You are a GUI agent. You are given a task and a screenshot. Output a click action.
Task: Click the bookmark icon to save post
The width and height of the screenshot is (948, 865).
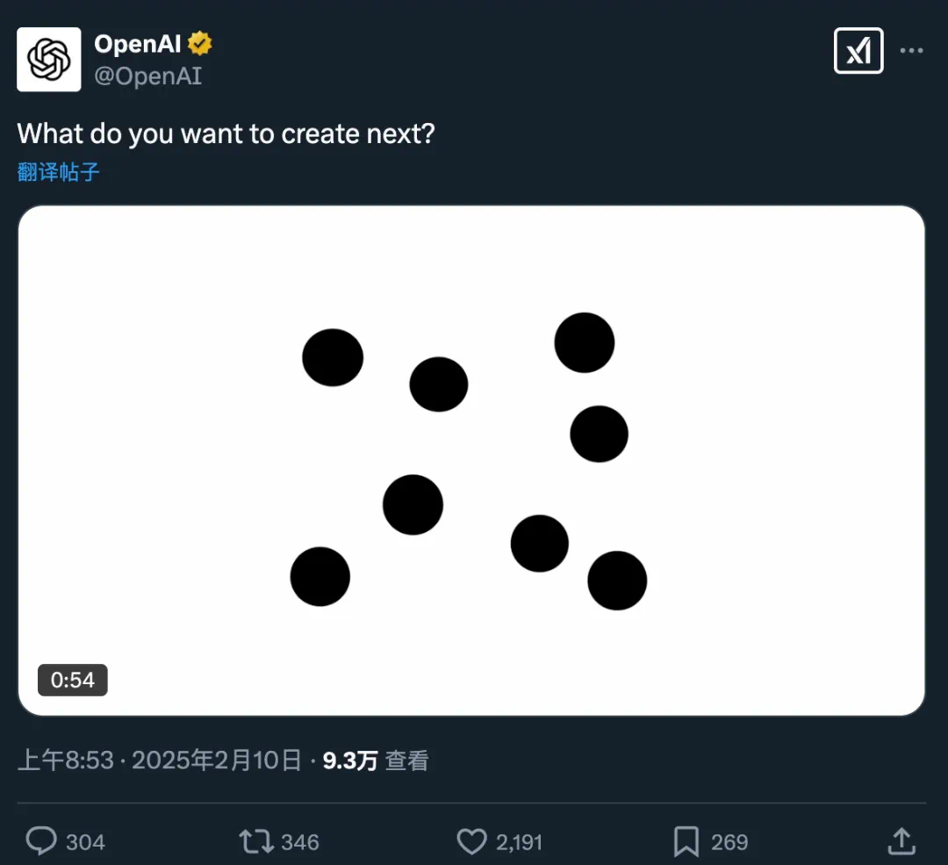[688, 841]
